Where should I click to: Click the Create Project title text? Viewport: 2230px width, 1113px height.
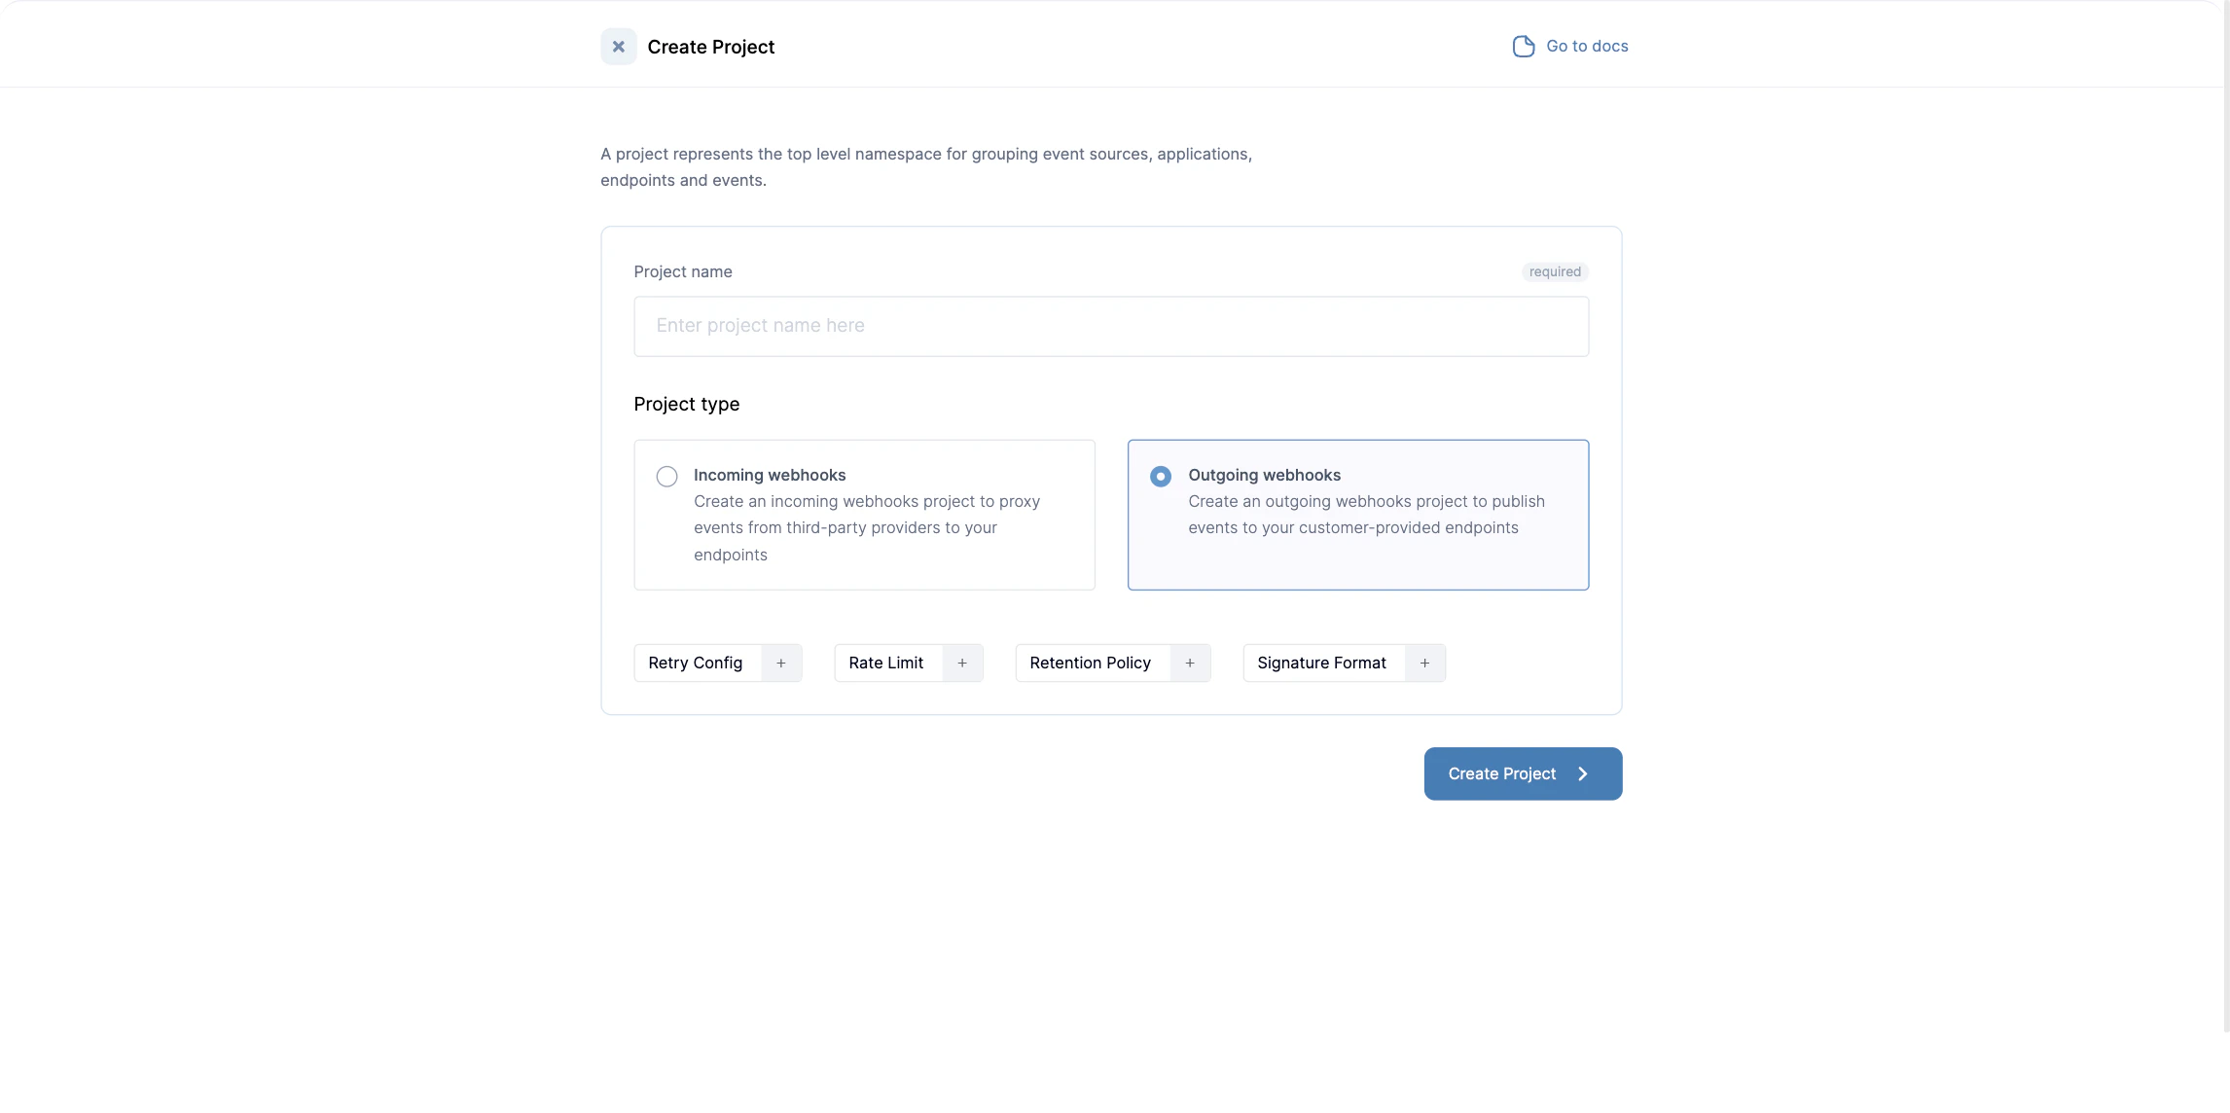pyautogui.click(x=711, y=46)
